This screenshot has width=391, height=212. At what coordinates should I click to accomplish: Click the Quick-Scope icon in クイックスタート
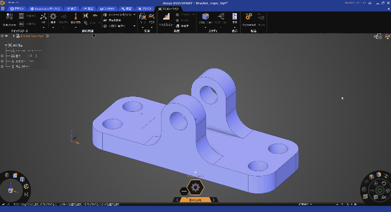point(10,17)
